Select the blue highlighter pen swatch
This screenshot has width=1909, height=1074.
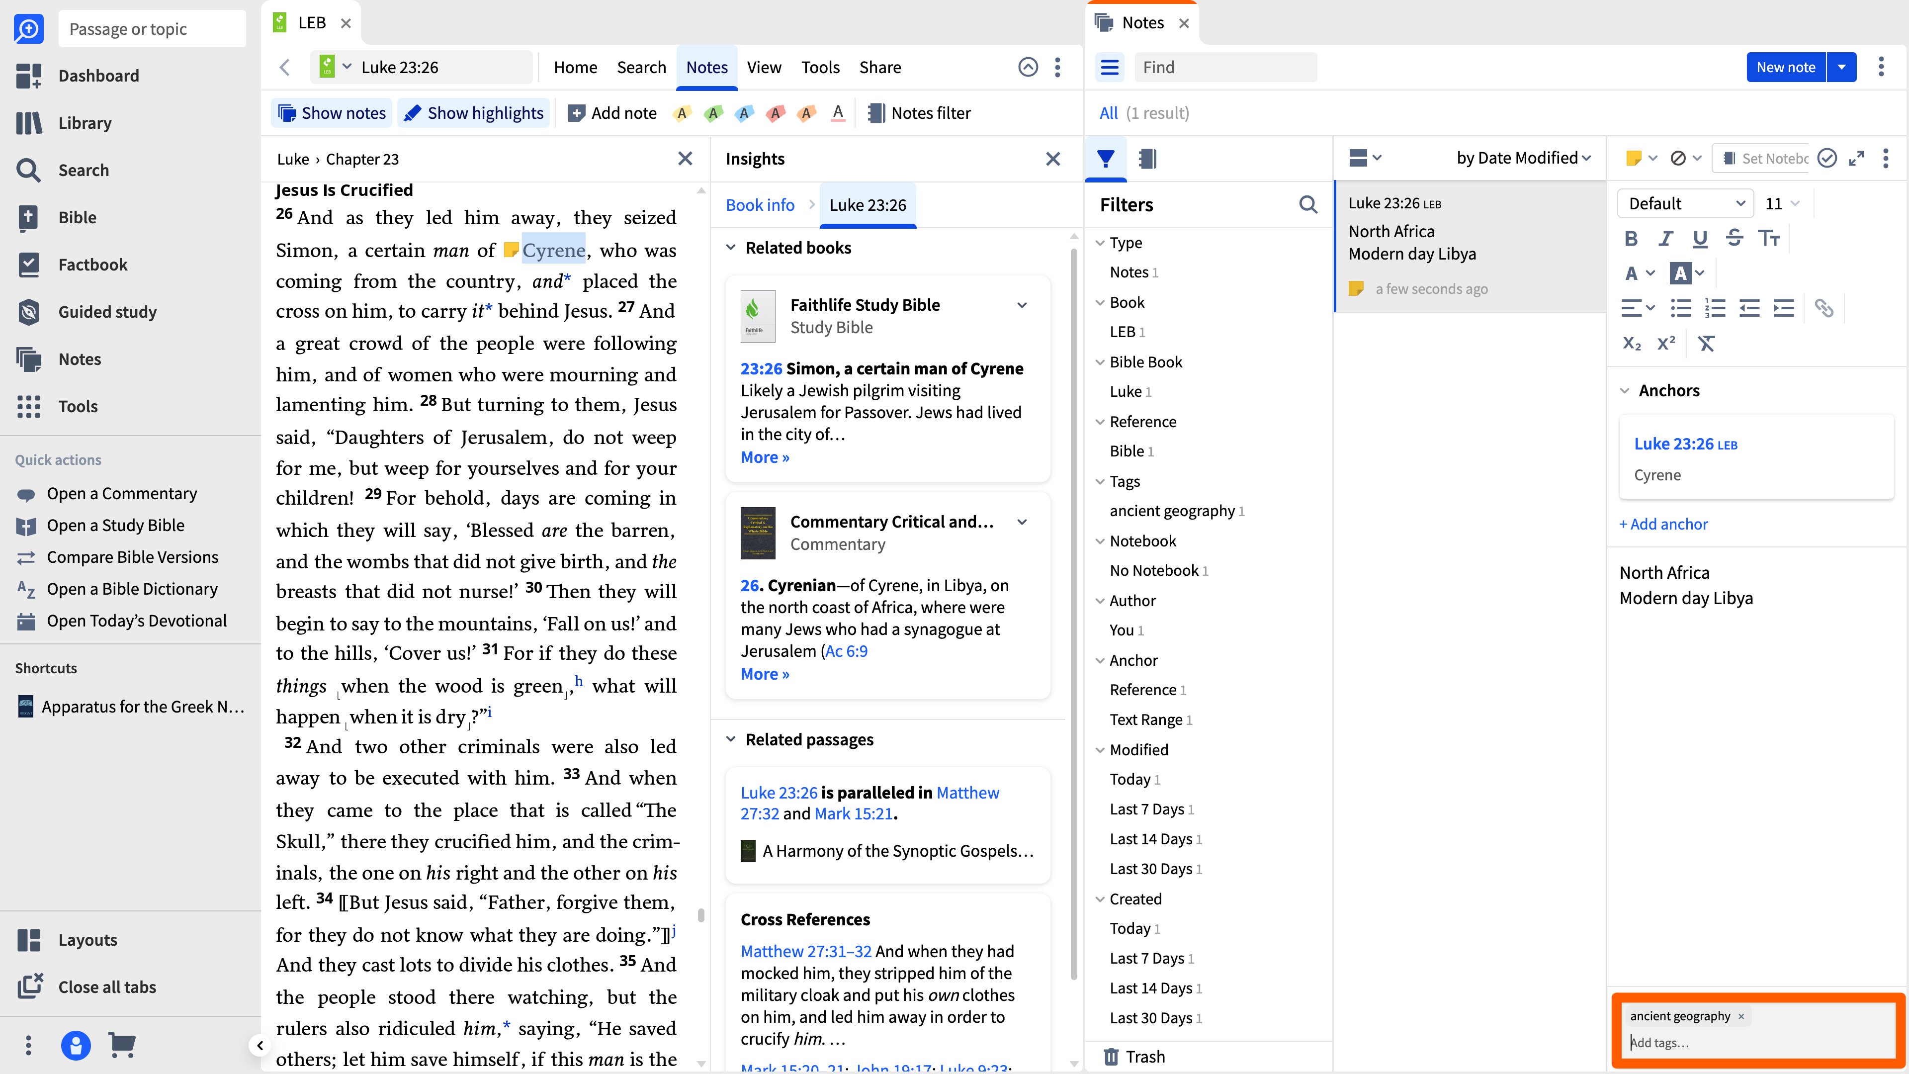click(744, 113)
